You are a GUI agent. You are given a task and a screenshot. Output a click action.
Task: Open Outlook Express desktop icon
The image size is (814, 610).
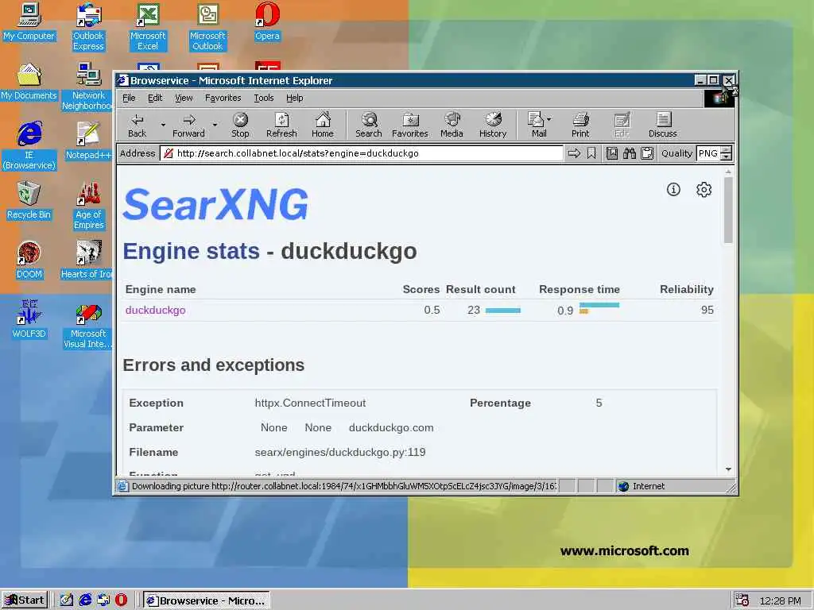click(88, 27)
